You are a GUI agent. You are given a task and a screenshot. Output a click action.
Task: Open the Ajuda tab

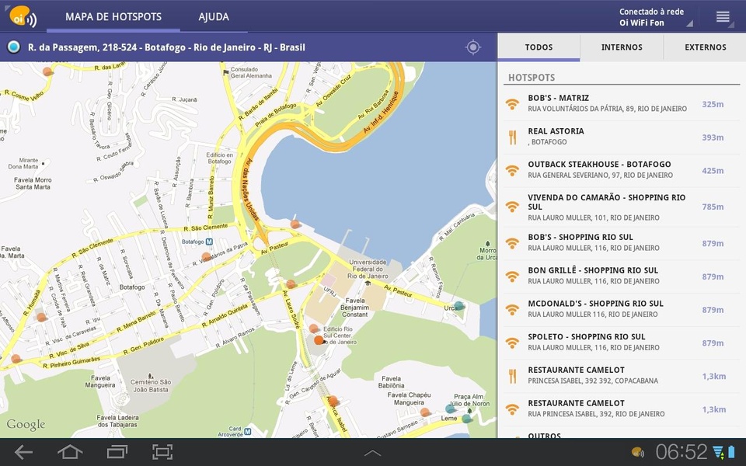click(214, 16)
